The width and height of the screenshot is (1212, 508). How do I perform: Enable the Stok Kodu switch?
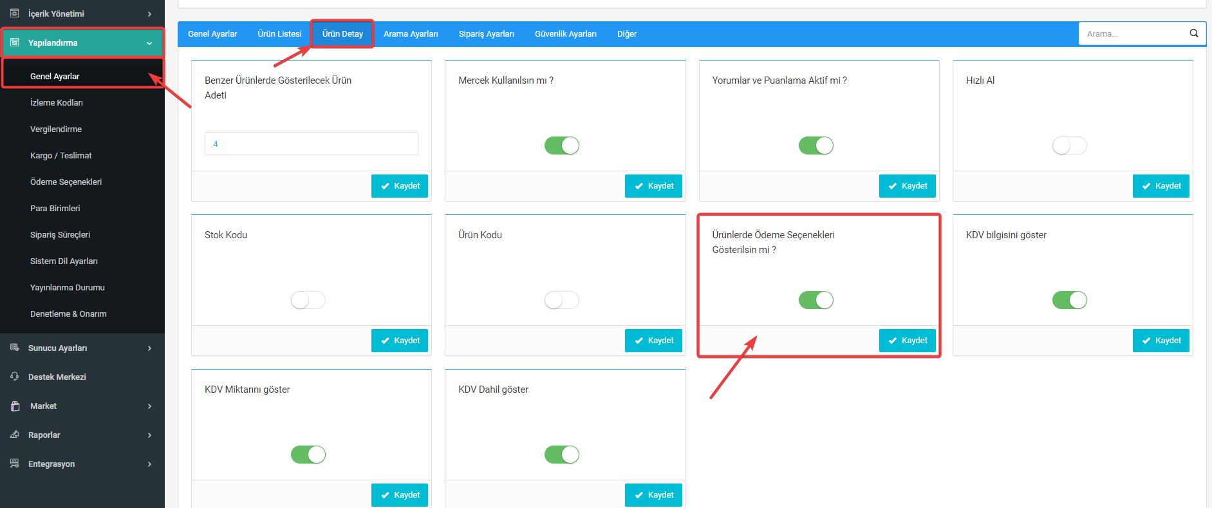(308, 300)
